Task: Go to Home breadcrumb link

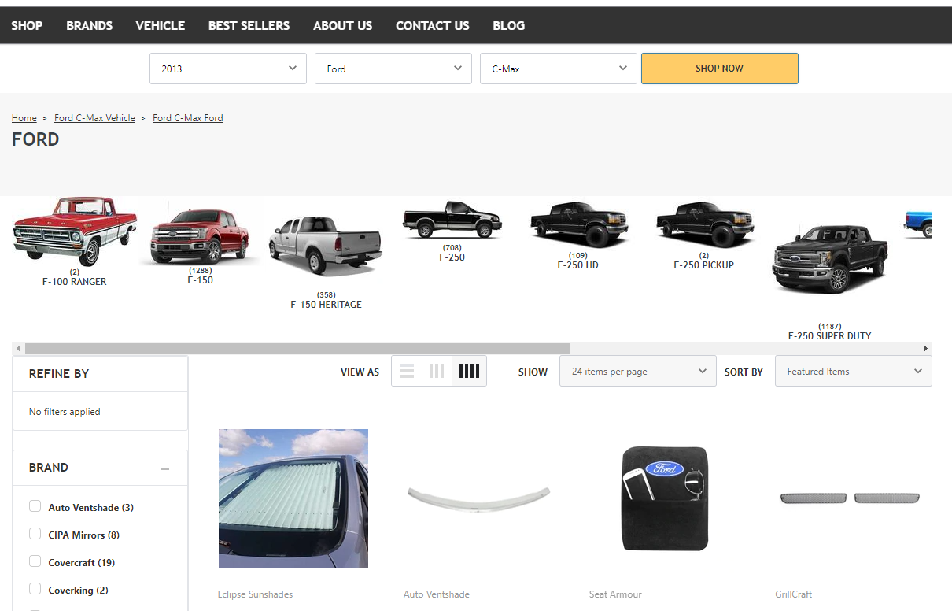Action: [24, 118]
